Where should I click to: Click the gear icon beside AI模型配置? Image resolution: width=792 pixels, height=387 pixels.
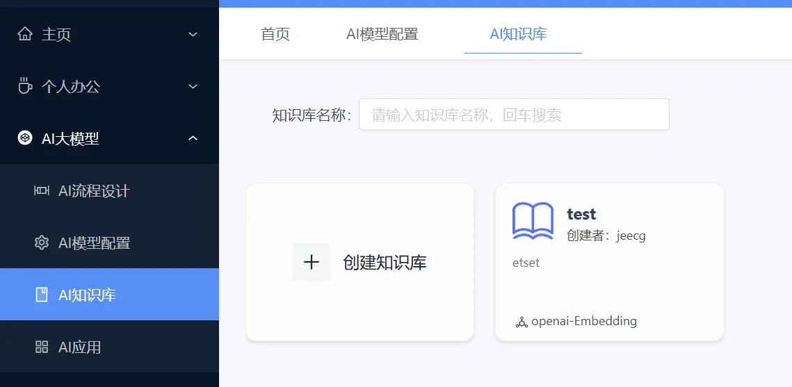click(42, 242)
